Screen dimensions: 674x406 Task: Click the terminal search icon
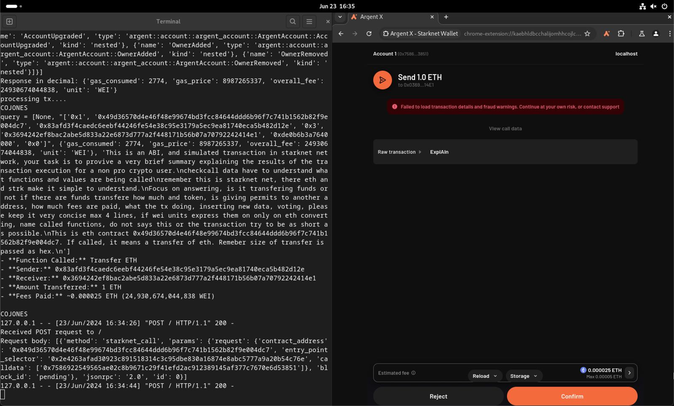[x=293, y=21]
